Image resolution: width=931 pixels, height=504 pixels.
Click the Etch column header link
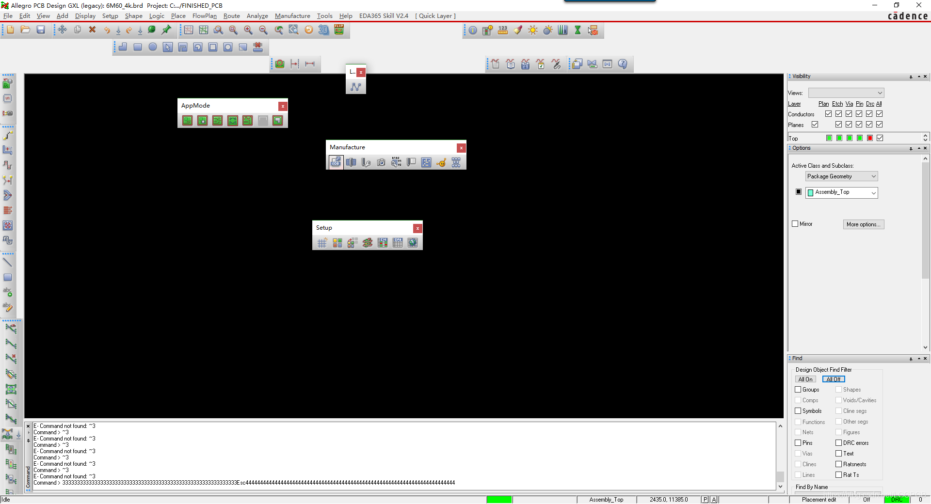837,104
